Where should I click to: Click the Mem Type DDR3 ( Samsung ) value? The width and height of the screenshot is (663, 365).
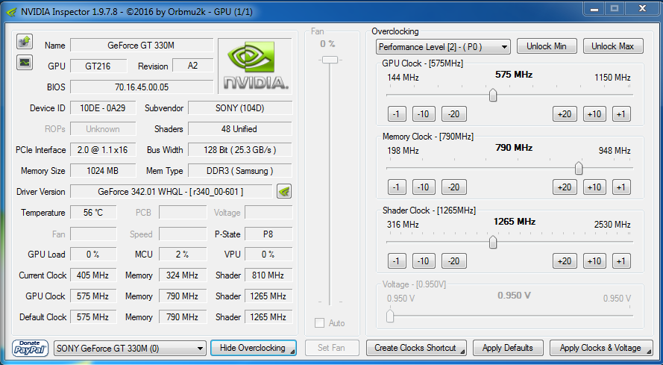click(x=239, y=171)
